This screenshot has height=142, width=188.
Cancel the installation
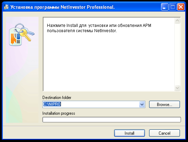pyautogui.click(x=165, y=133)
